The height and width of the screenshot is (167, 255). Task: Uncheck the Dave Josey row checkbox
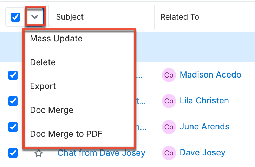coord(13,153)
